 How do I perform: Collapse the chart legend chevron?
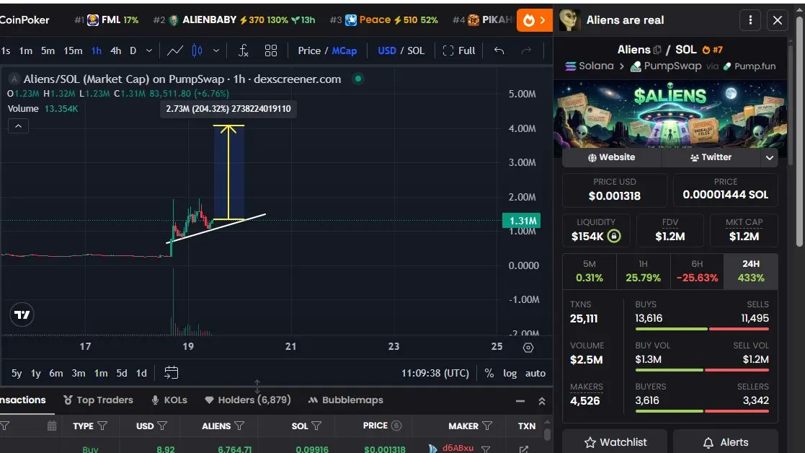[18, 126]
